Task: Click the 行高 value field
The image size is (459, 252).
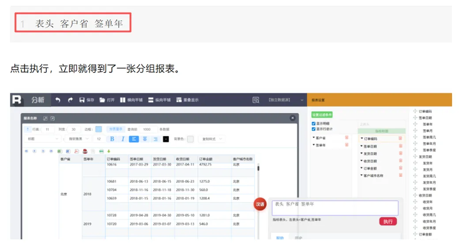Action: coord(48,130)
